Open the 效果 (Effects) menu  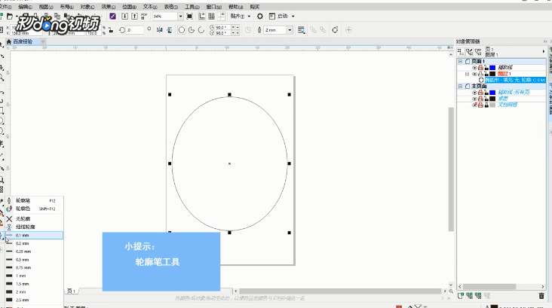coord(109,7)
